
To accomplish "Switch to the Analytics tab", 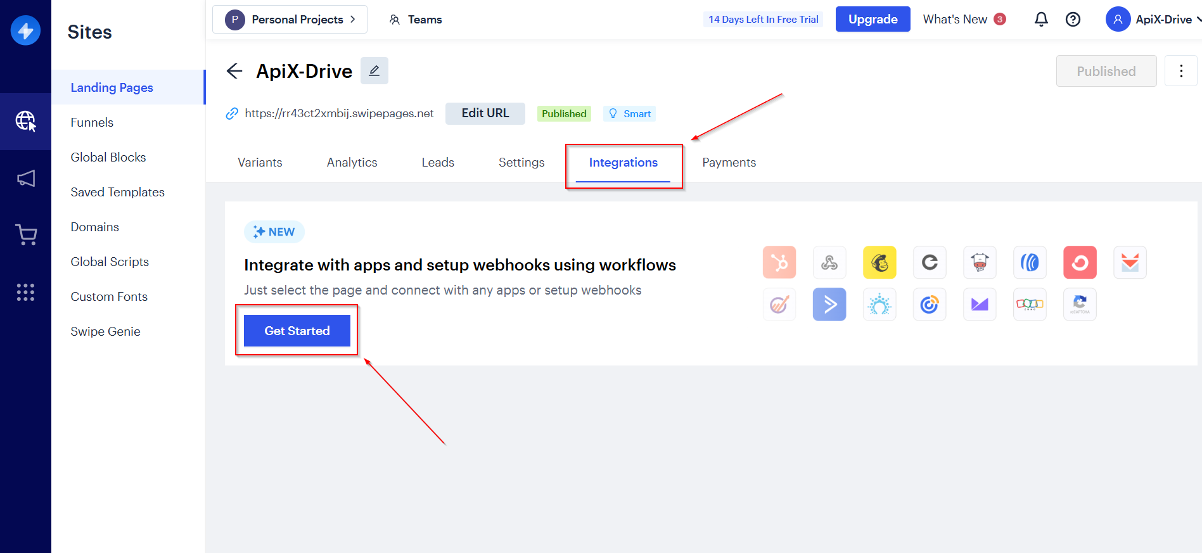I will tap(352, 163).
